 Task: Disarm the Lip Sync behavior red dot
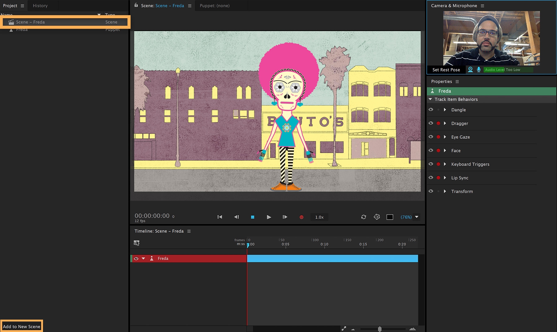[x=438, y=177]
